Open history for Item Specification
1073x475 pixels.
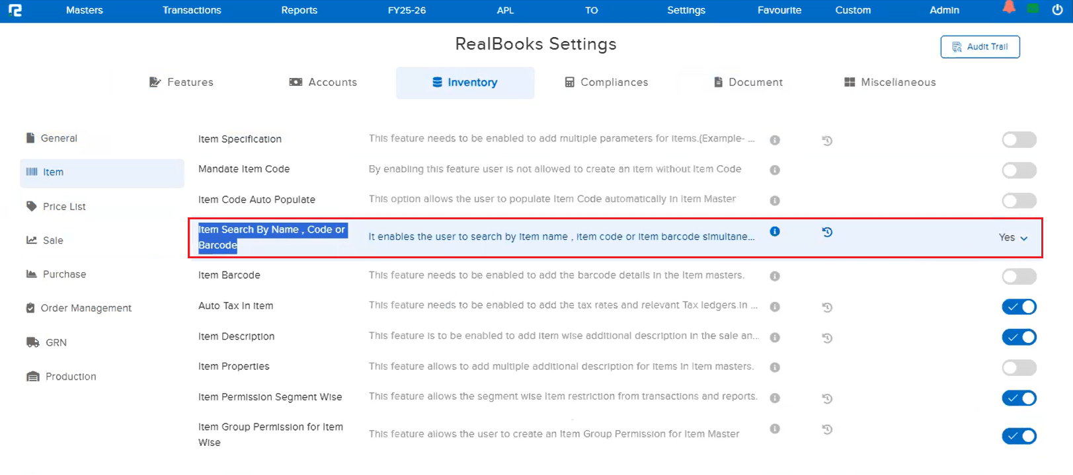click(x=827, y=140)
